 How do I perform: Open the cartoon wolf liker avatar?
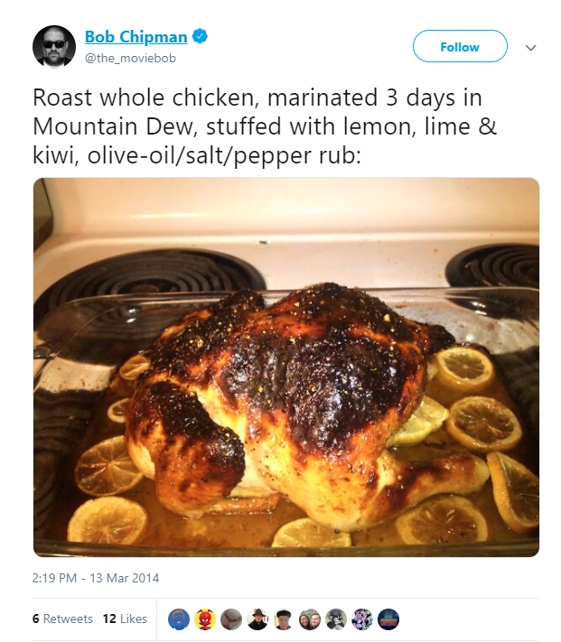pos(336,619)
